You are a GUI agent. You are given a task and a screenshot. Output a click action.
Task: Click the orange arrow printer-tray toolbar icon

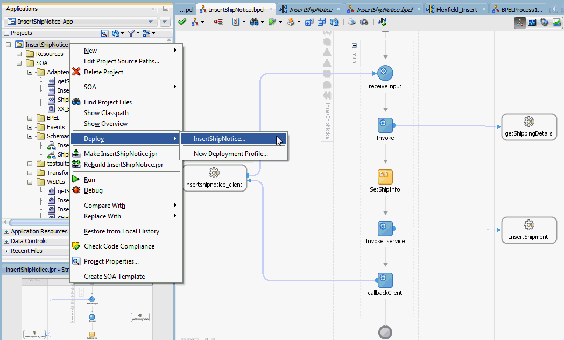[291, 22]
